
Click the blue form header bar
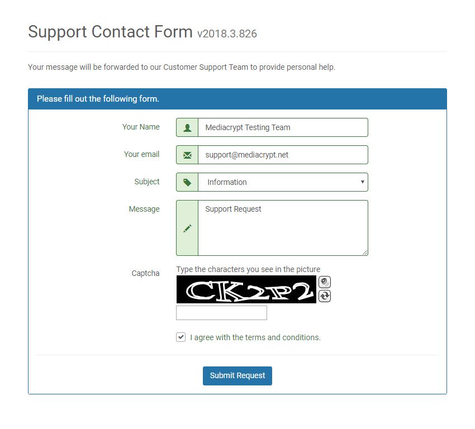(237, 99)
